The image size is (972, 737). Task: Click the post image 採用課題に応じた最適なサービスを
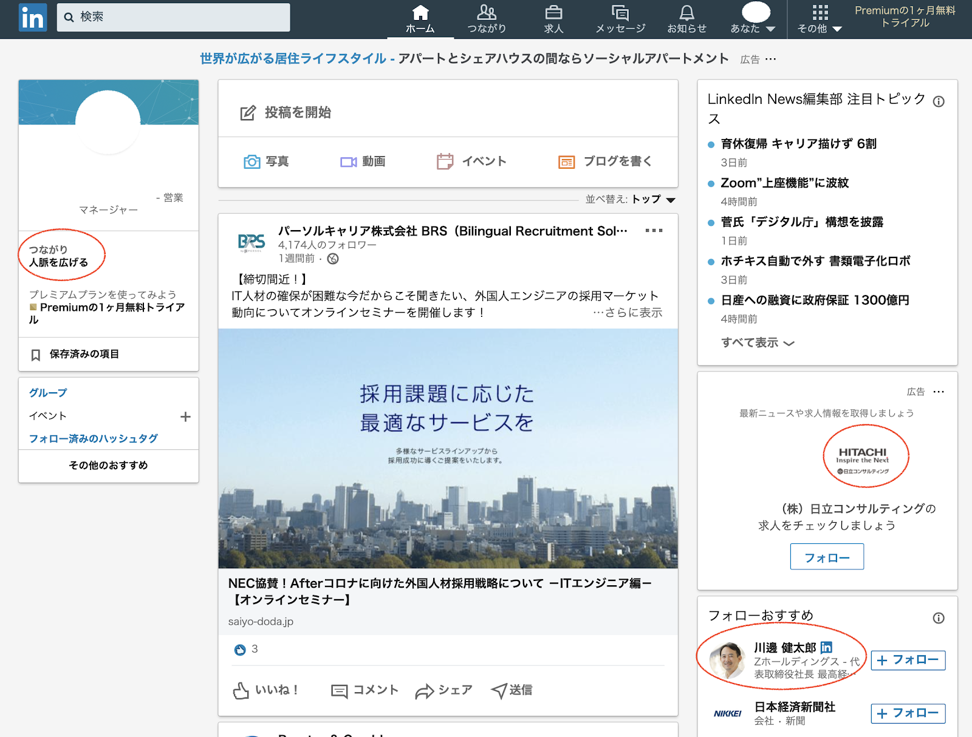448,449
